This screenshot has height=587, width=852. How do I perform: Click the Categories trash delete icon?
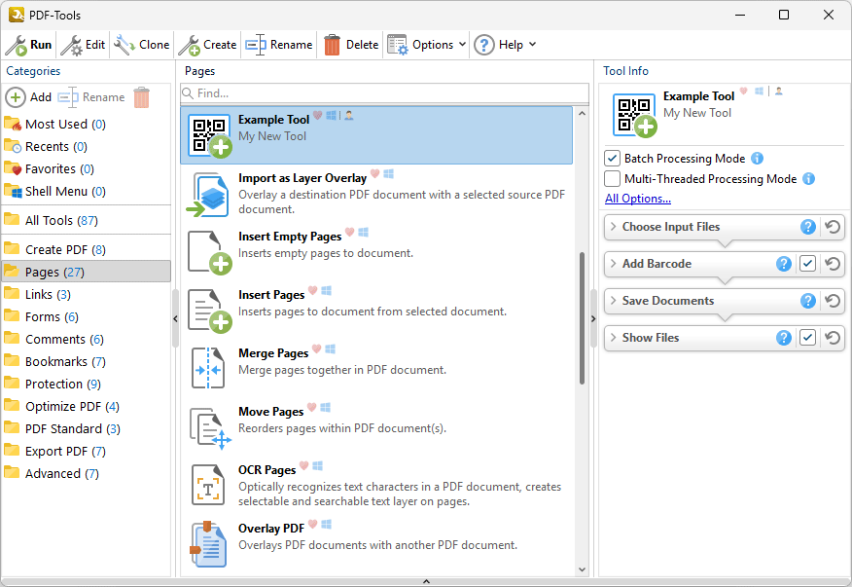tap(141, 97)
